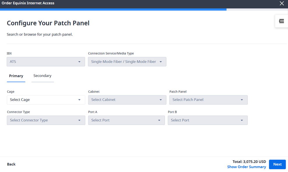This screenshot has width=288, height=172.
Task: Close the Order Equinix Internet Access dialog
Action: [x=282, y=3]
